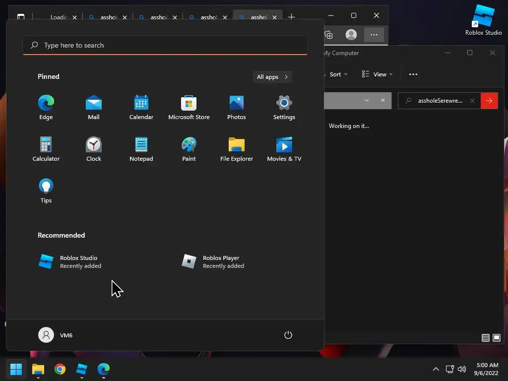Click the Start menu search box

165,45
